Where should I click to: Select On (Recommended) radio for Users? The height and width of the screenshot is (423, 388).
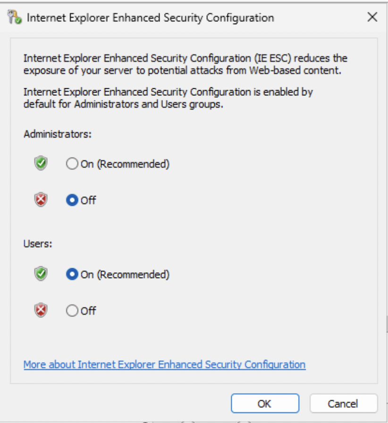(72, 274)
